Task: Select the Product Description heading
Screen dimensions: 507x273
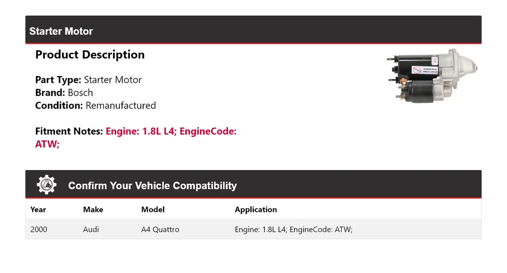Action: click(x=90, y=55)
